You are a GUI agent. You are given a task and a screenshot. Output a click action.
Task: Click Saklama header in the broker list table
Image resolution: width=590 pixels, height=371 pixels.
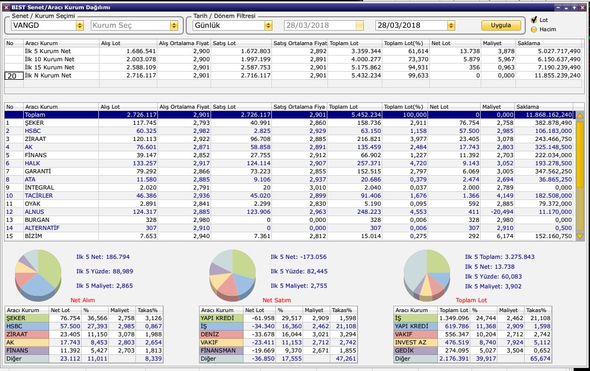click(544, 107)
